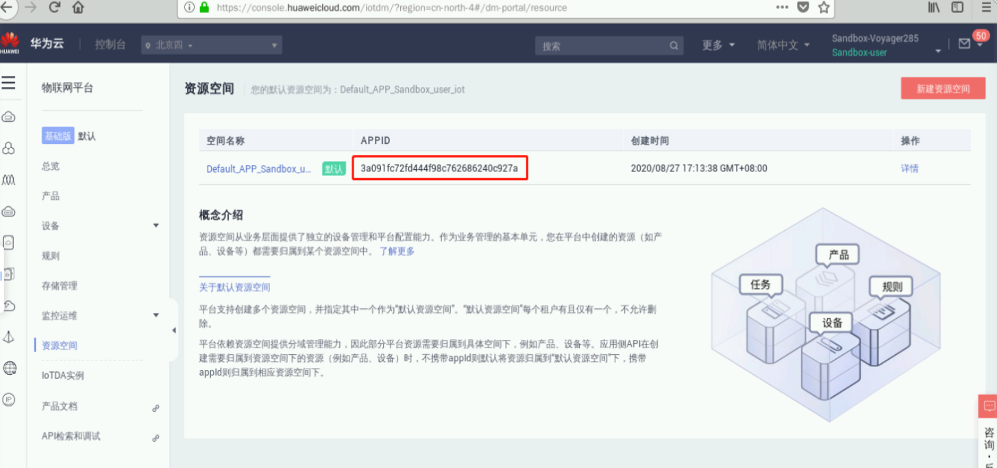Click the 物联网平台 sidebar title

coord(67,88)
